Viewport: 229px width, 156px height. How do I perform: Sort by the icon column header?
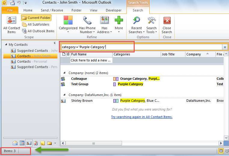click(x=64, y=54)
